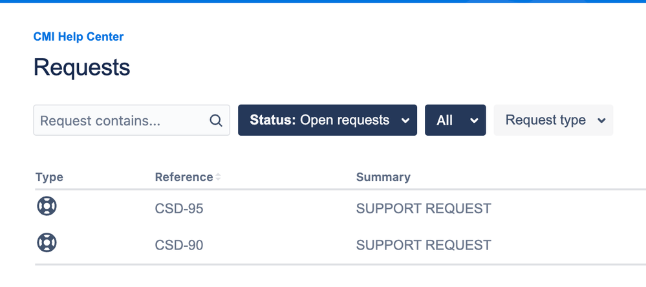This screenshot has height=287, width=646.
Task: Click the Type column header
Action: [49, 177]
